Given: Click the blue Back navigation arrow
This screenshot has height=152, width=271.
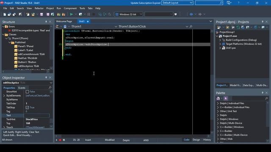Looking at the screenshot, I should click(191, 14).
